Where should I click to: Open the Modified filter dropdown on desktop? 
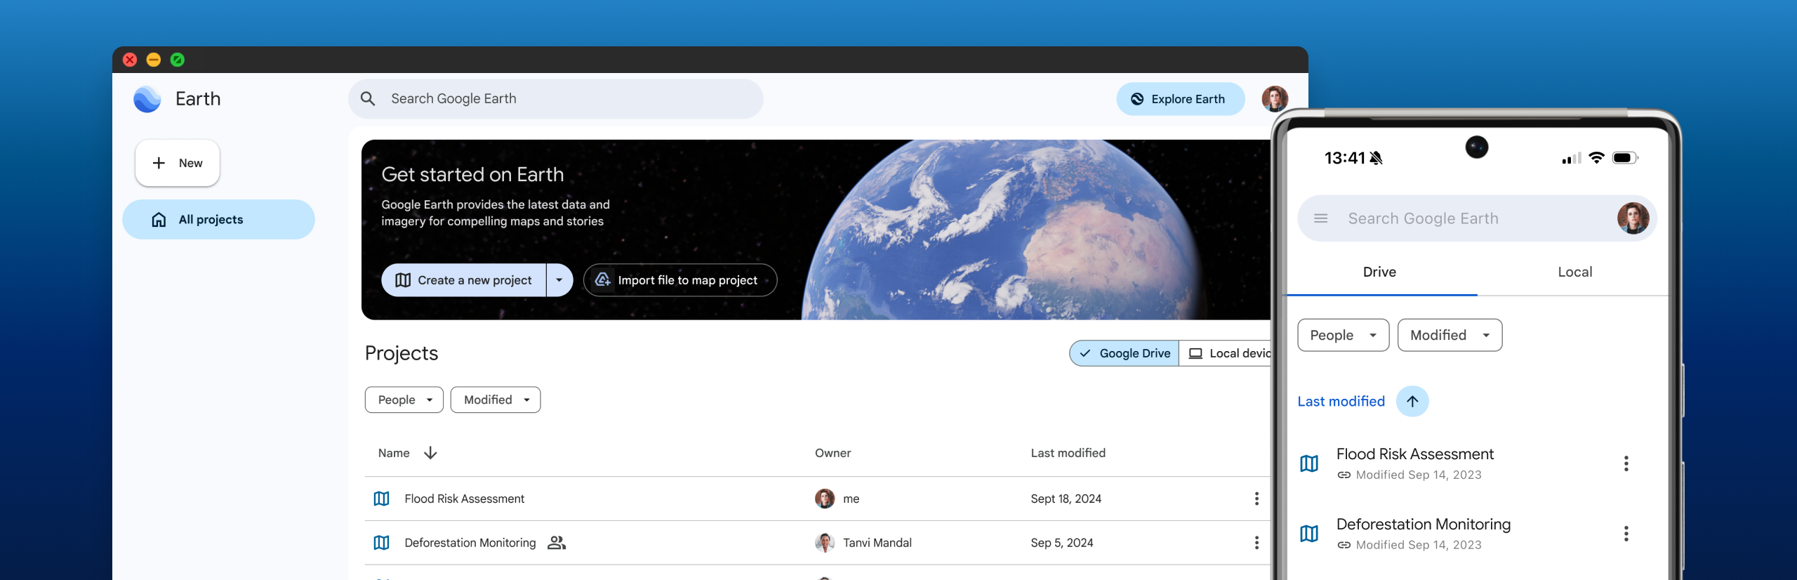[496, 400]
